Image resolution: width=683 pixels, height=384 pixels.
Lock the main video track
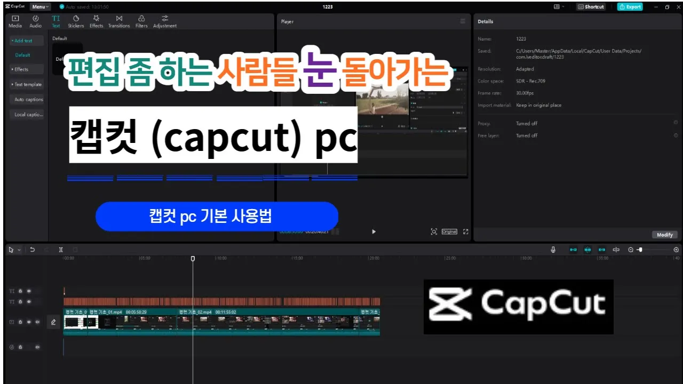[20, 322]
